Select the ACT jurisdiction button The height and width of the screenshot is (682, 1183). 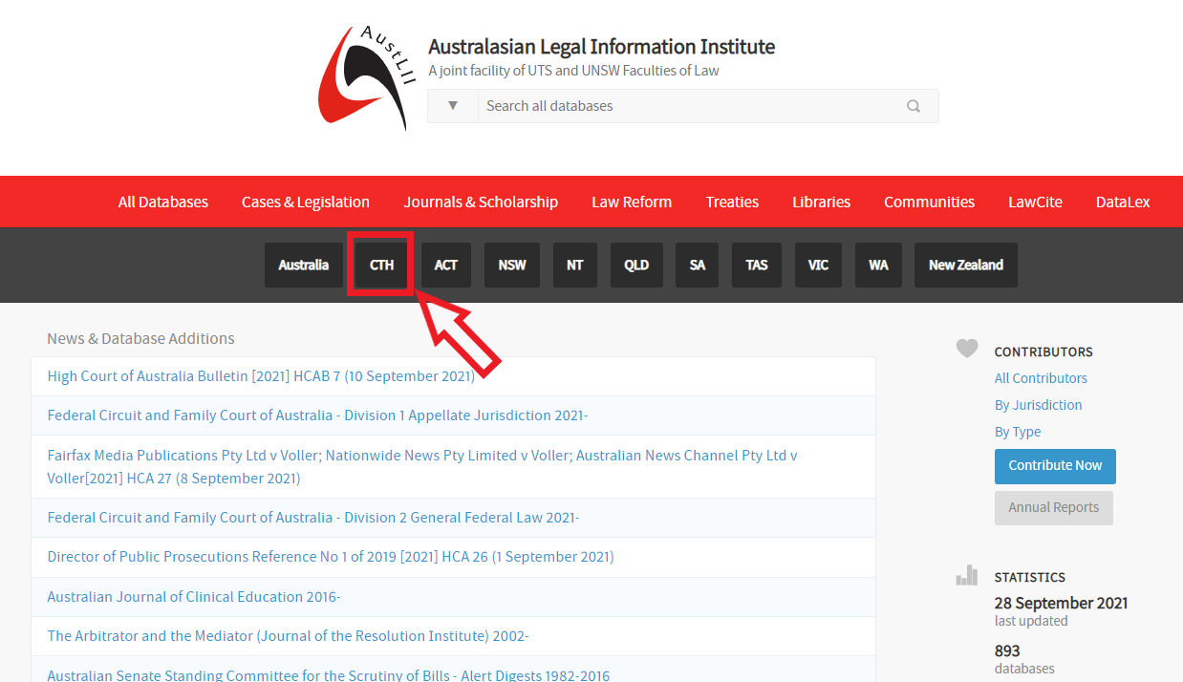pos(446,265)
